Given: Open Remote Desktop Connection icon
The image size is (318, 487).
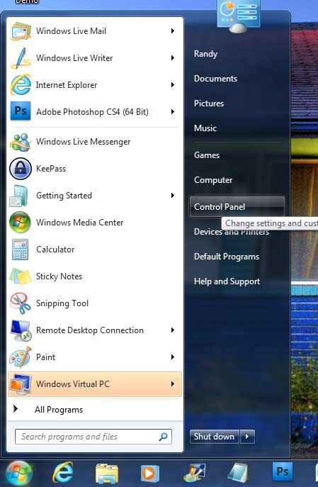Looking at the screenshot, I should (x=21, y=330).
